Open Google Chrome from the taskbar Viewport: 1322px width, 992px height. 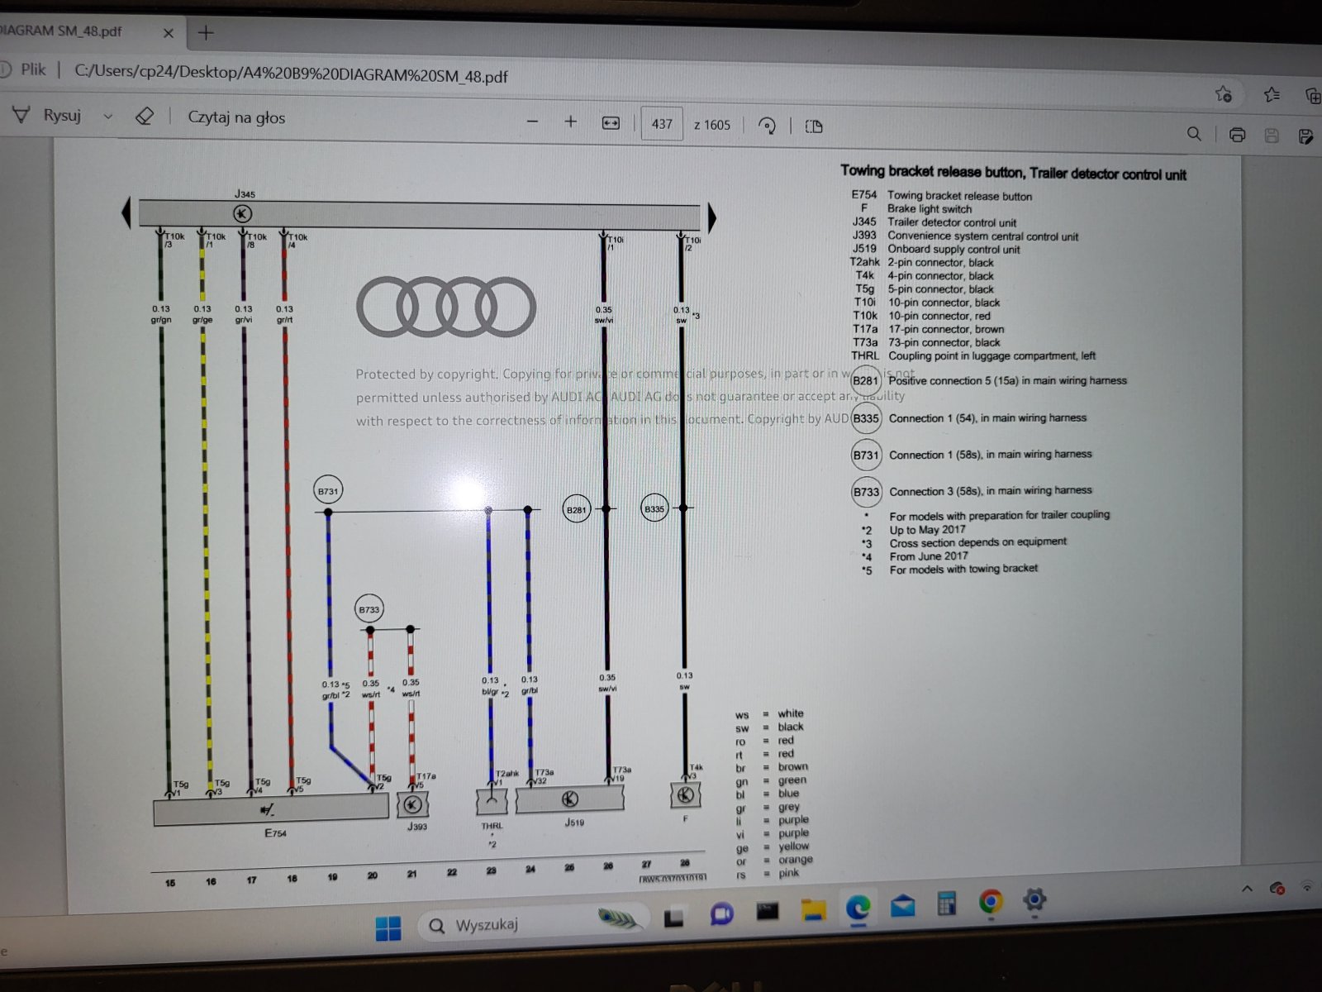pyautogui.click(x=991, y=901)
